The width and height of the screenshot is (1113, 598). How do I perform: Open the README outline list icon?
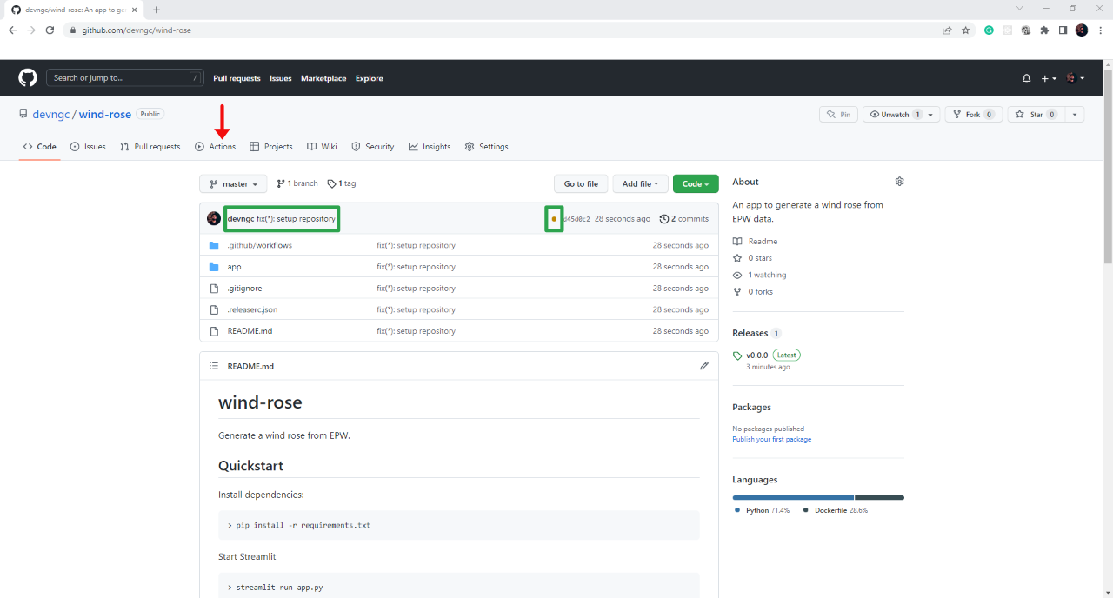click(x=214, y=366)
